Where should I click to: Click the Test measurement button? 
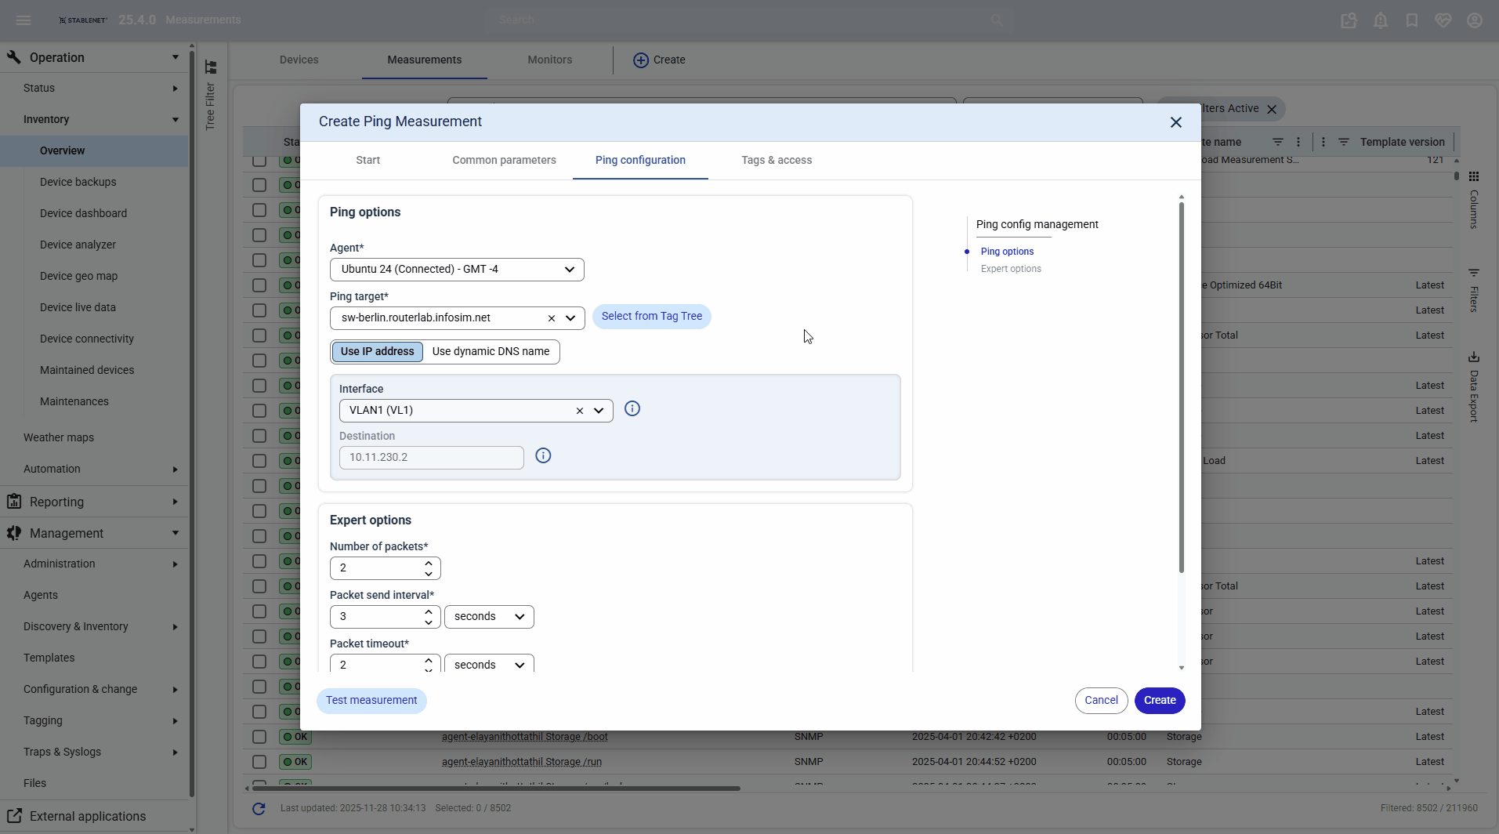(x=371, y=701)
